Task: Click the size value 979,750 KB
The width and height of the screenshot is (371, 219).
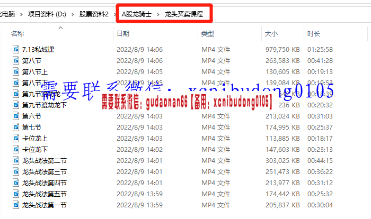Action: 282,49
